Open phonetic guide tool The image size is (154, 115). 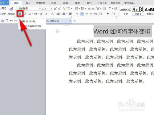pos(69,9)
